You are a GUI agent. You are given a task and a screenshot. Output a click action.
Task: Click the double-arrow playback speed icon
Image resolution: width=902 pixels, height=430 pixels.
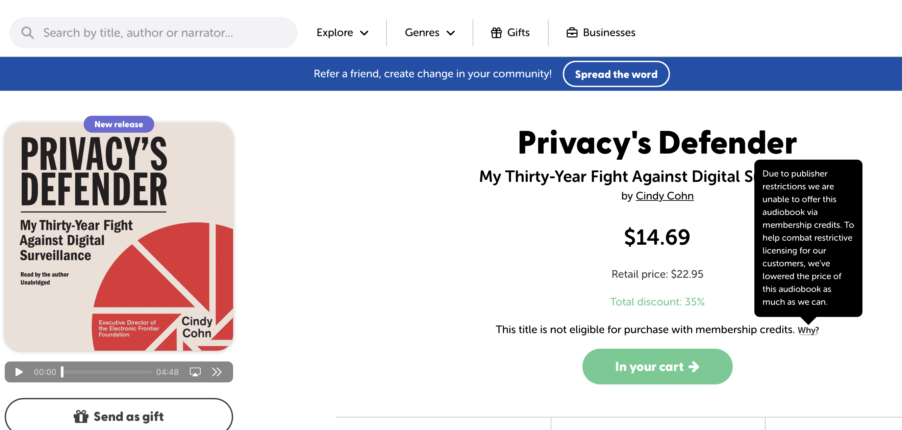tap(217, 372)
